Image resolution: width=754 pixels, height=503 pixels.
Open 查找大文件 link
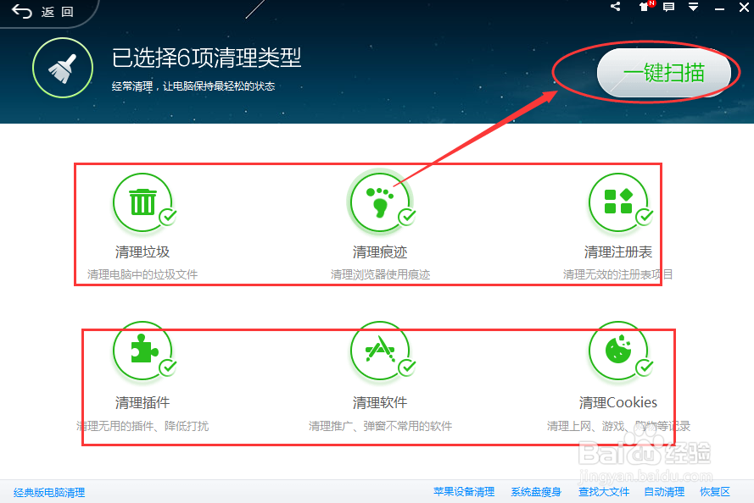point(604,492)
